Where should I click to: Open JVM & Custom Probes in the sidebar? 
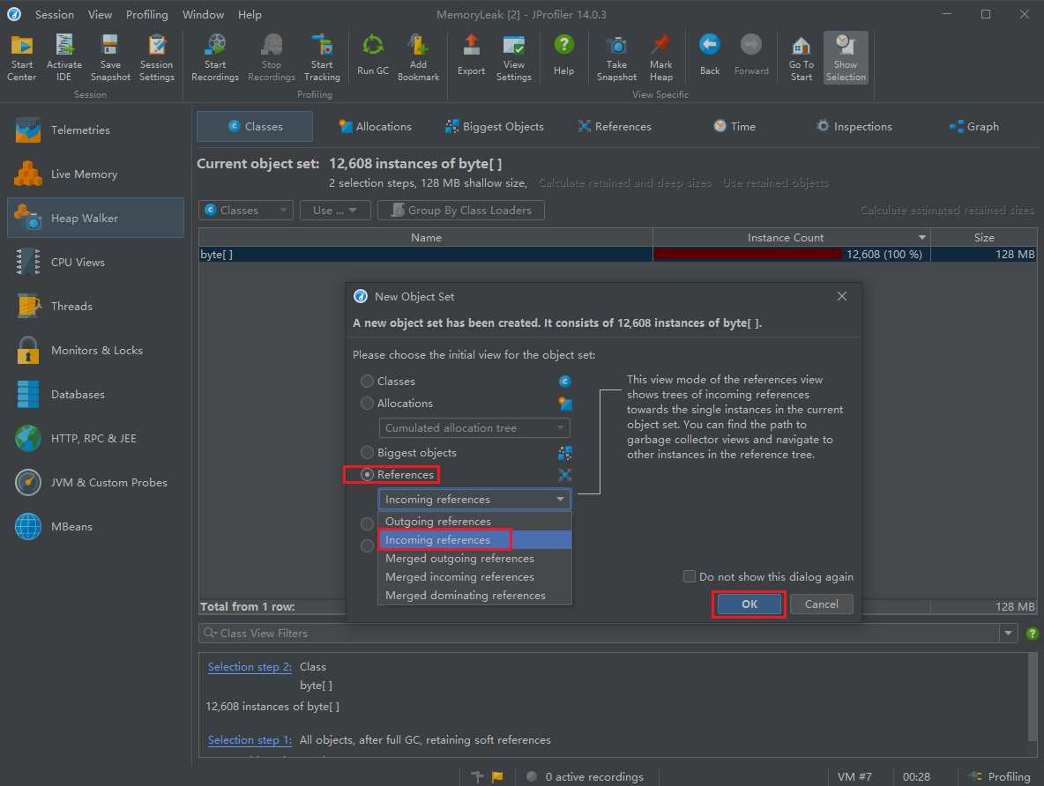[x=96, y=483]
